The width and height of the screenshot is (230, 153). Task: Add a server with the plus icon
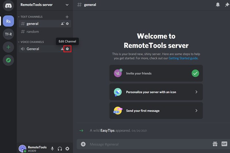pos(8,47)
